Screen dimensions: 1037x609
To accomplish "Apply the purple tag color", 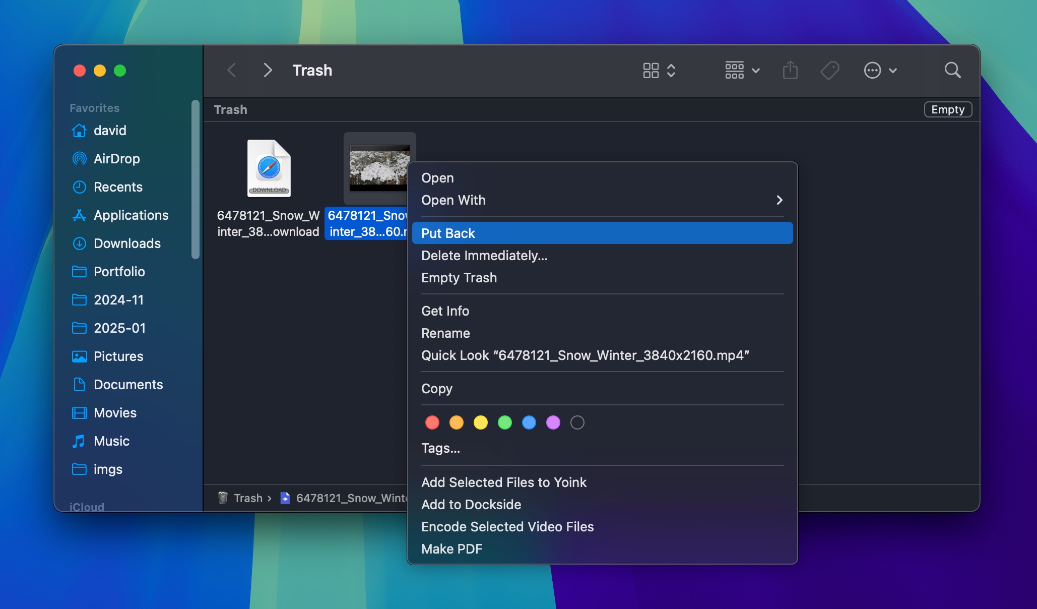I will point(553,422).
